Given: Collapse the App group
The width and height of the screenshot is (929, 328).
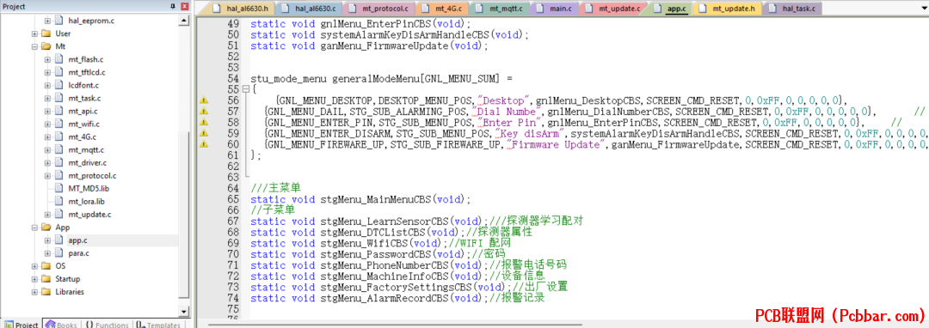Looking at the screenshot, I should pyautogui.click(x=34, y=228).
